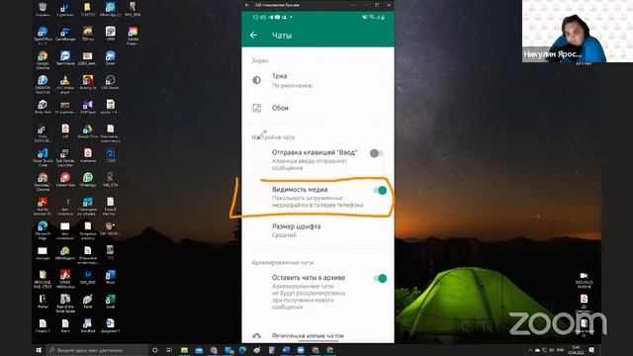Open Epic Games Launcher shortcut
This screenshot has width=633, height=356.
point(65,157)
